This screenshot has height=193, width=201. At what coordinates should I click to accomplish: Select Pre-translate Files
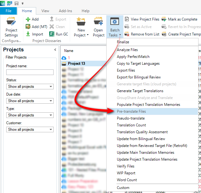(152, 111)
